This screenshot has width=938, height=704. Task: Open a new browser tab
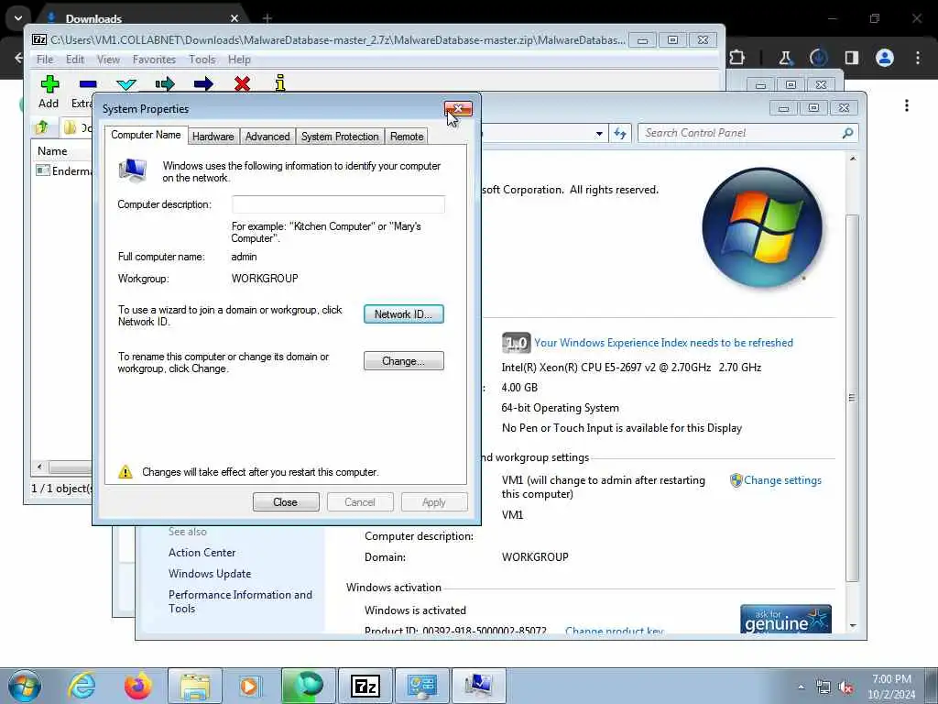[267, 18]
